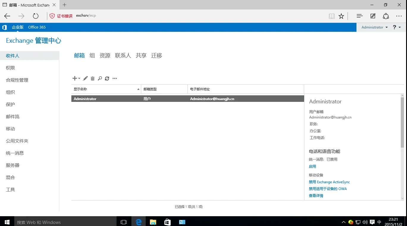
Task: Open the 联系人 tab
Action: click(x=123, y=56)
